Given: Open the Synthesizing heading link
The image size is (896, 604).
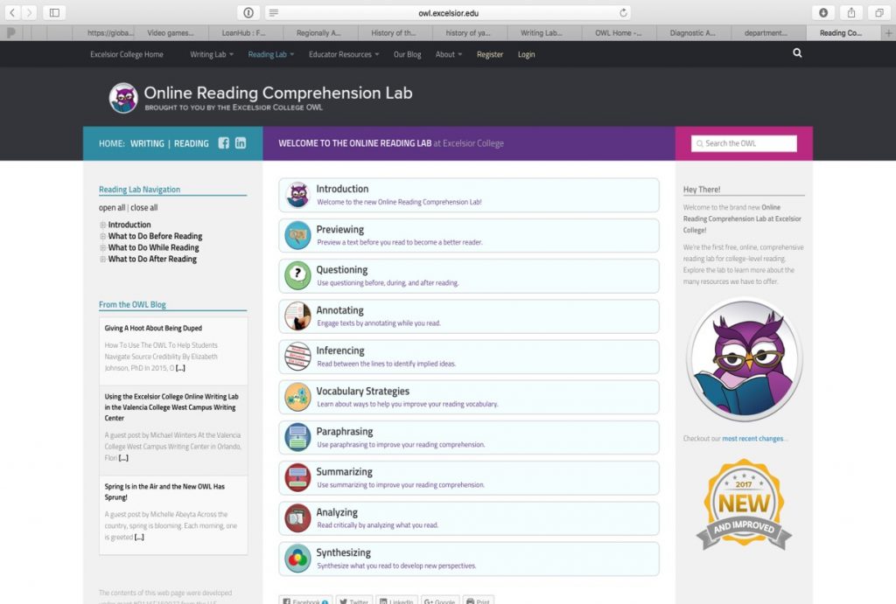Looking at the screenshot, I should pyautogui.click(x=343, y=552).
